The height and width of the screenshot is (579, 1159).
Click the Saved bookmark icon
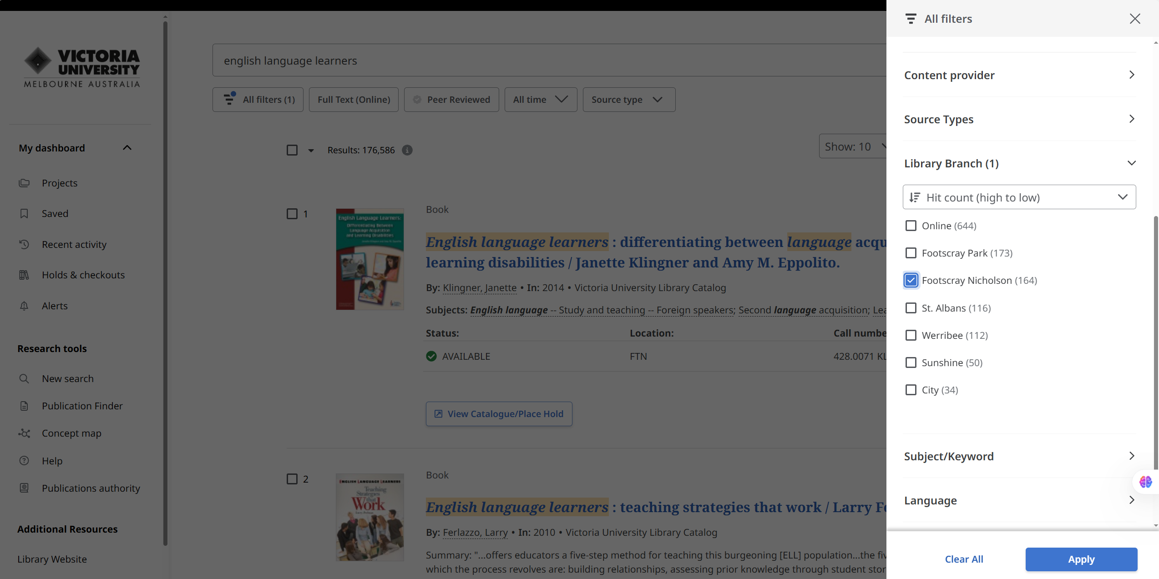tap(24, 213)
